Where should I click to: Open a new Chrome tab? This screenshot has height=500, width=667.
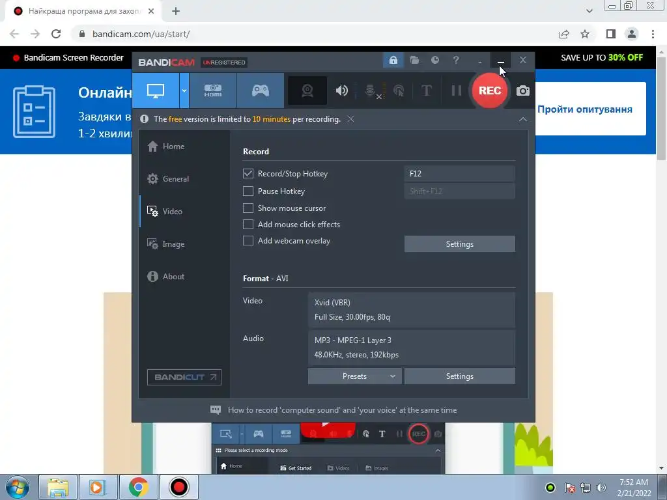click(x=176, y=12)
